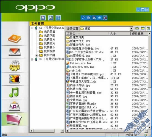
Task: Sort by the 大小 column header
Action: click(120, 34)
